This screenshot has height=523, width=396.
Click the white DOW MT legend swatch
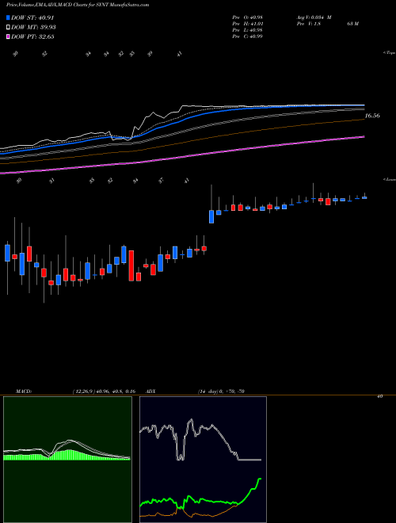[9, 27]
